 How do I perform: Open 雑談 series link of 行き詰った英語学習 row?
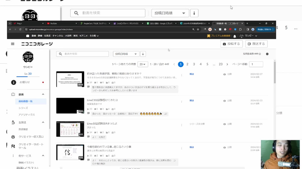coord(192,74)
